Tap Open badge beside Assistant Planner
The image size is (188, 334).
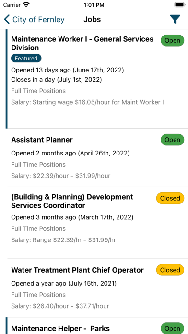[172, 140]
